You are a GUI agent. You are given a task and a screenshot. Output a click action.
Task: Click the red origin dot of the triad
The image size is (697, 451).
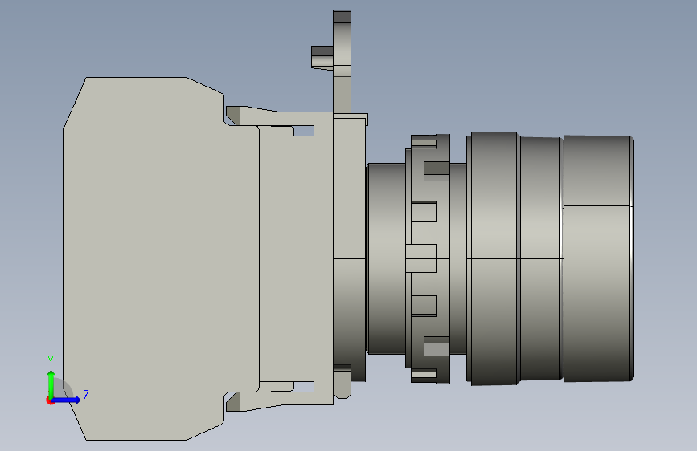click(x=50, y=400)
